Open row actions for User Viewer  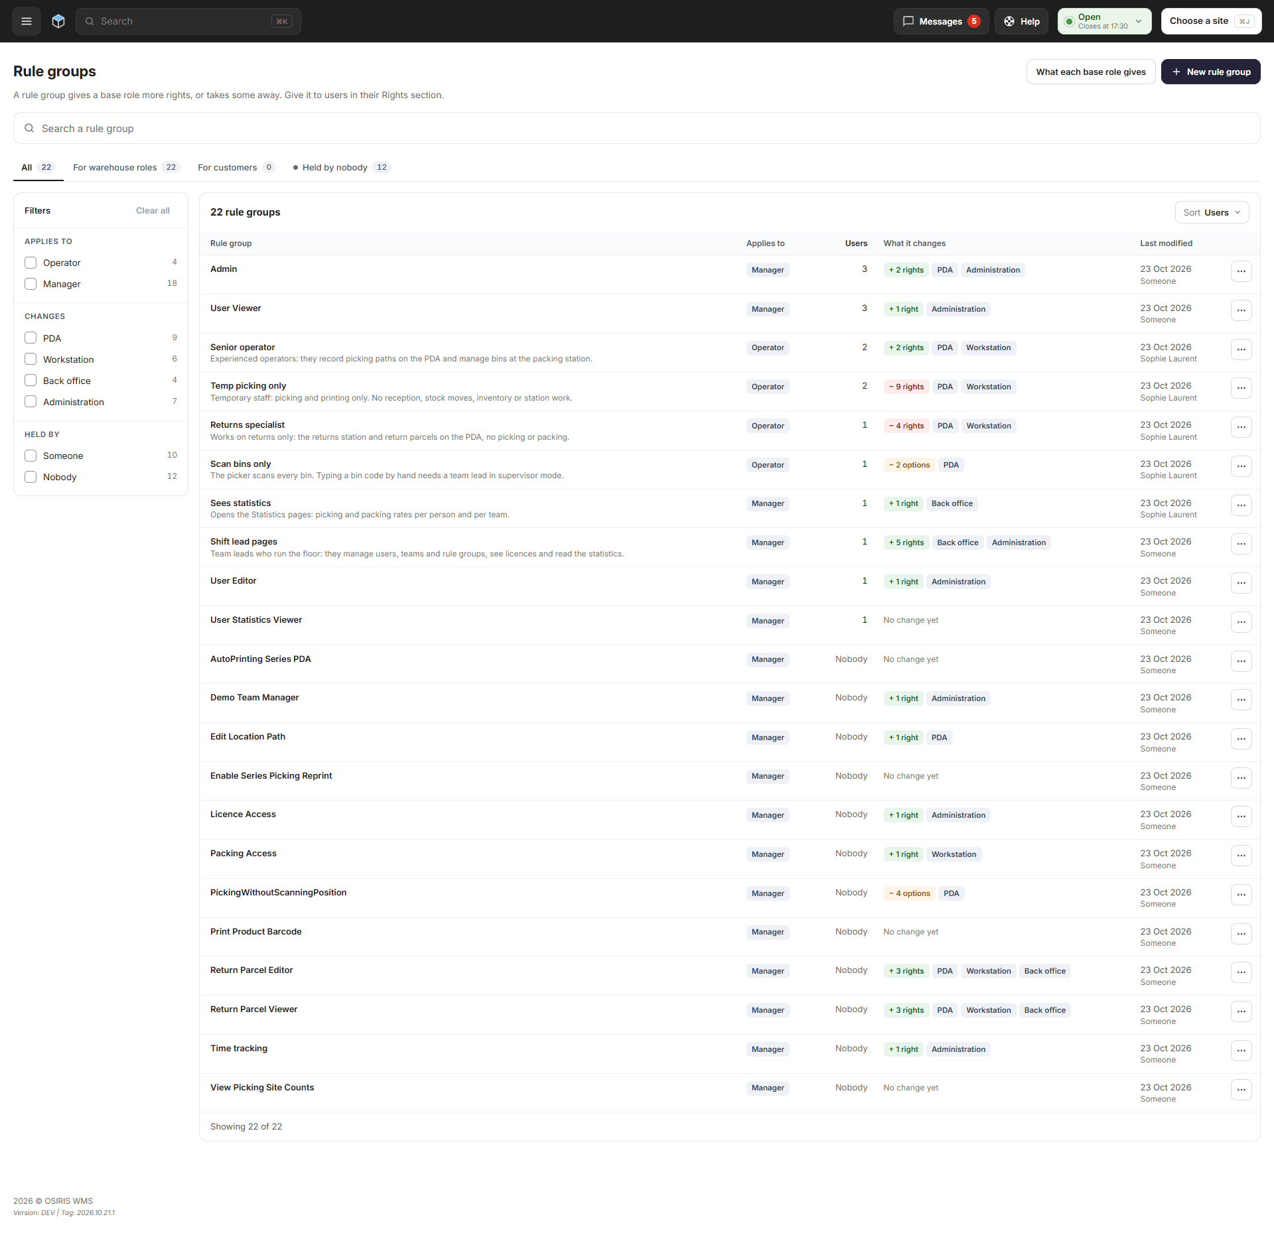(x=1241, y=310)
